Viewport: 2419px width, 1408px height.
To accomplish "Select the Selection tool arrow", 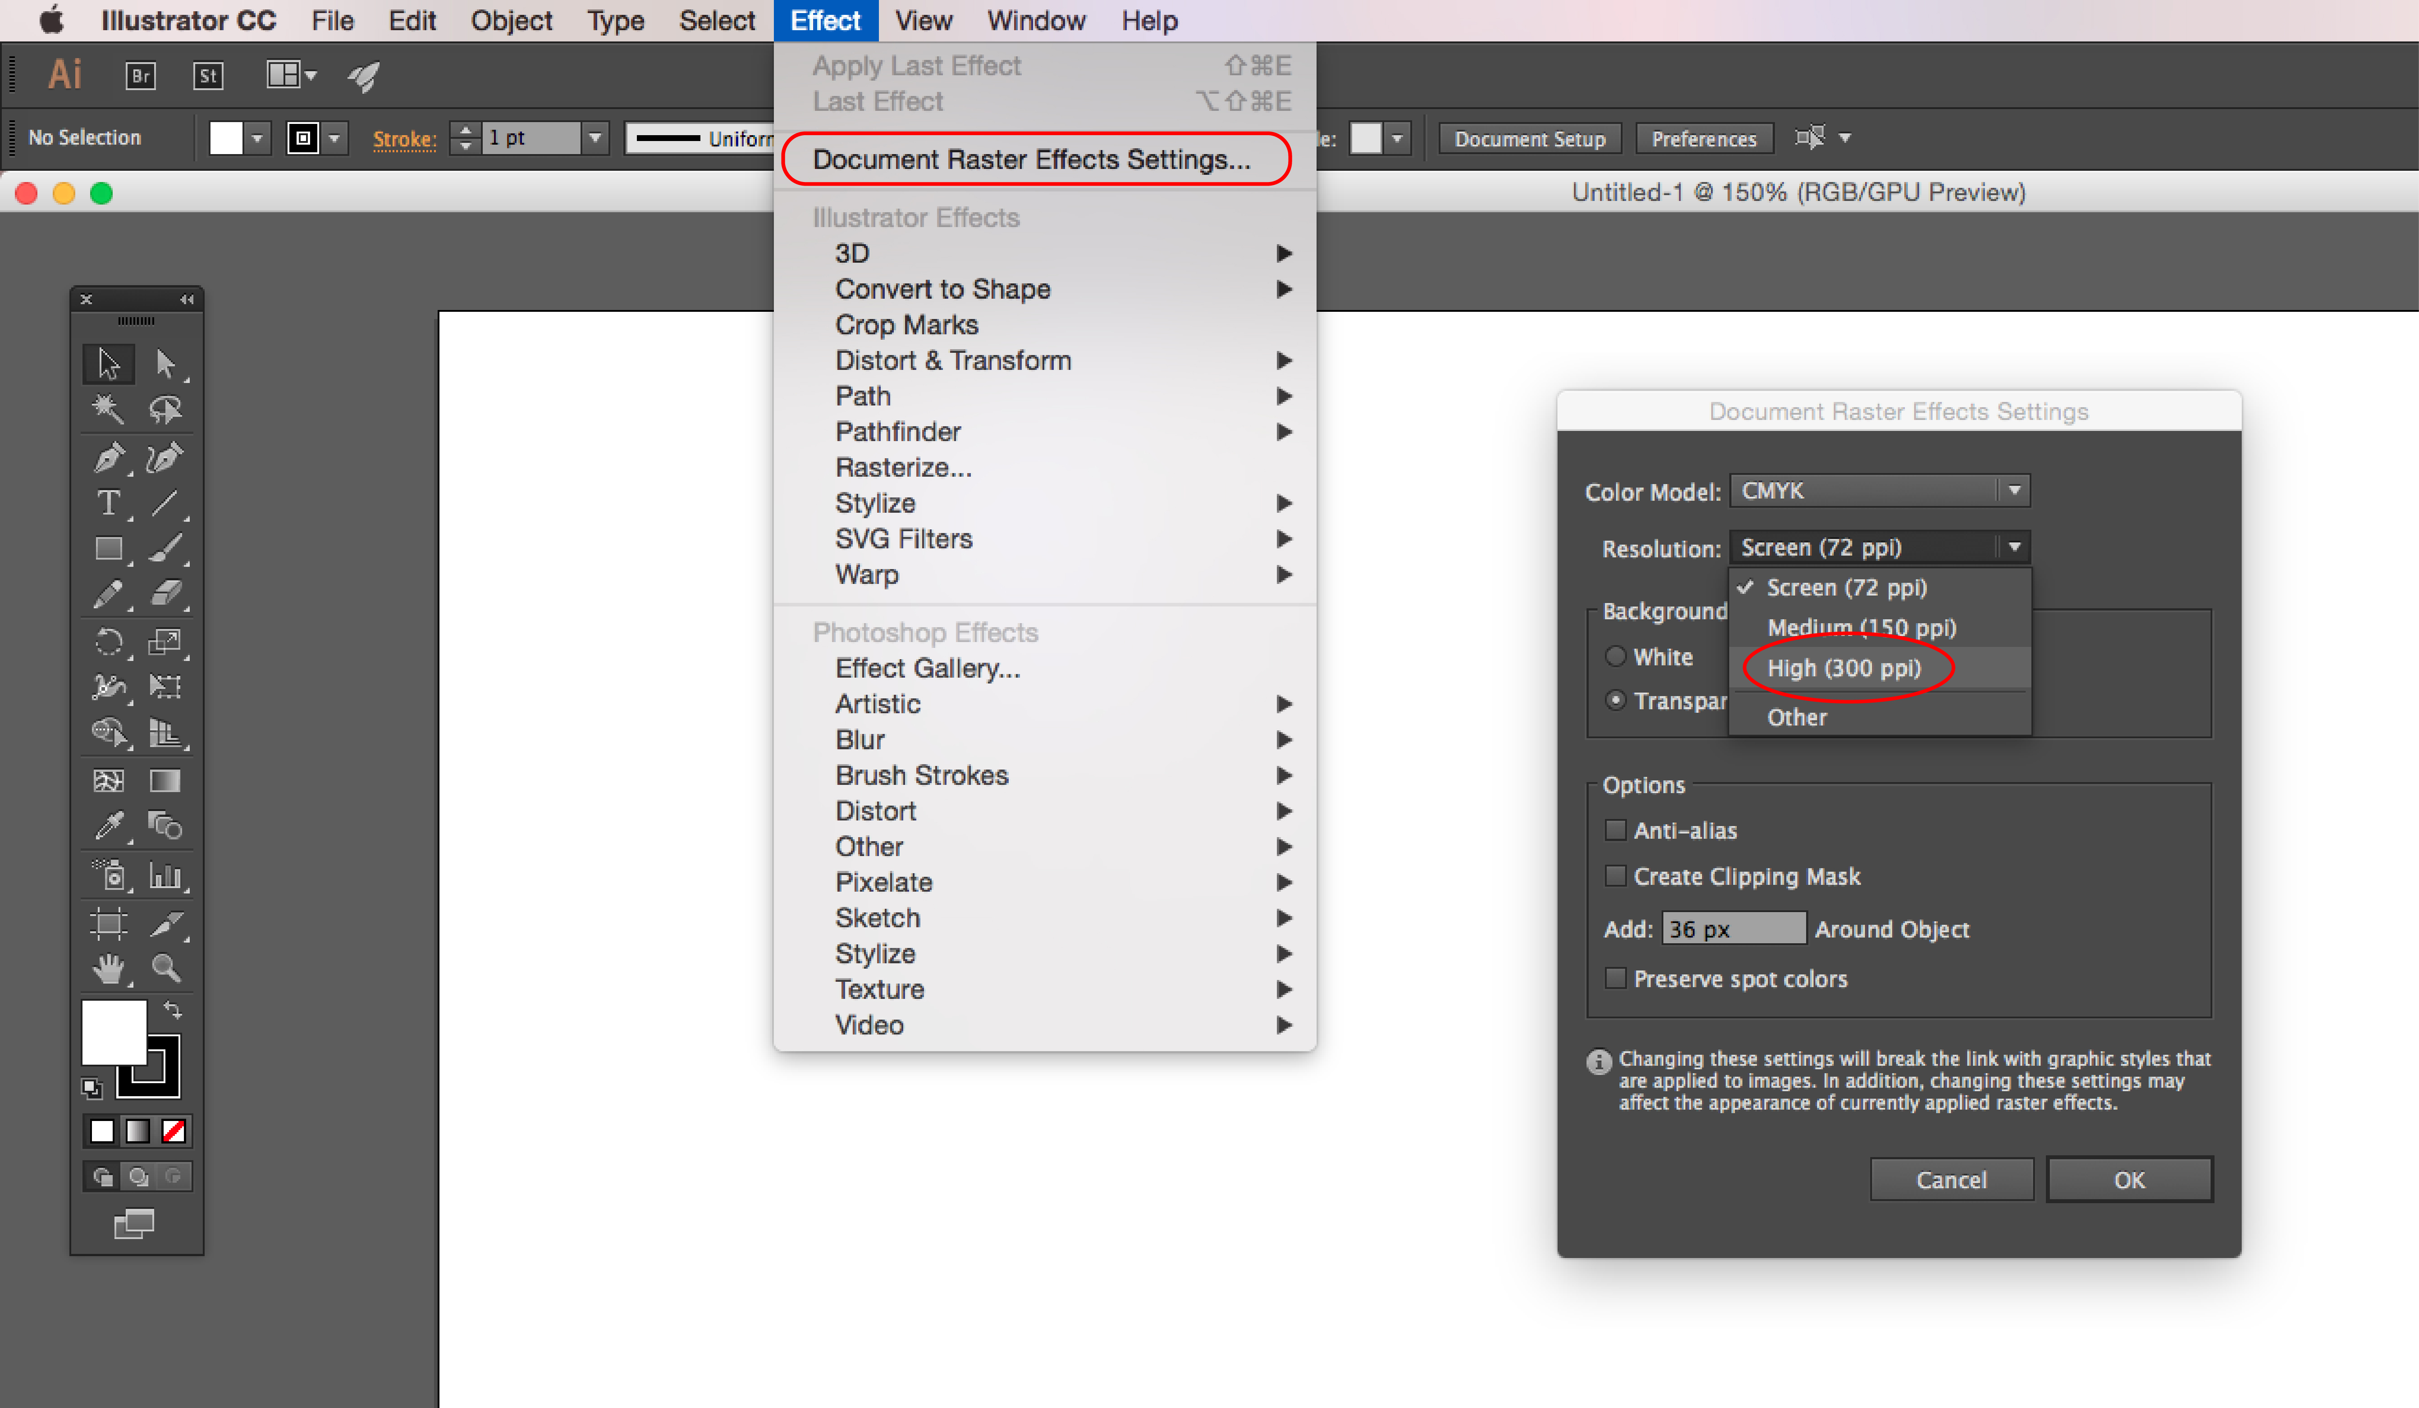I will click(109, 364).
